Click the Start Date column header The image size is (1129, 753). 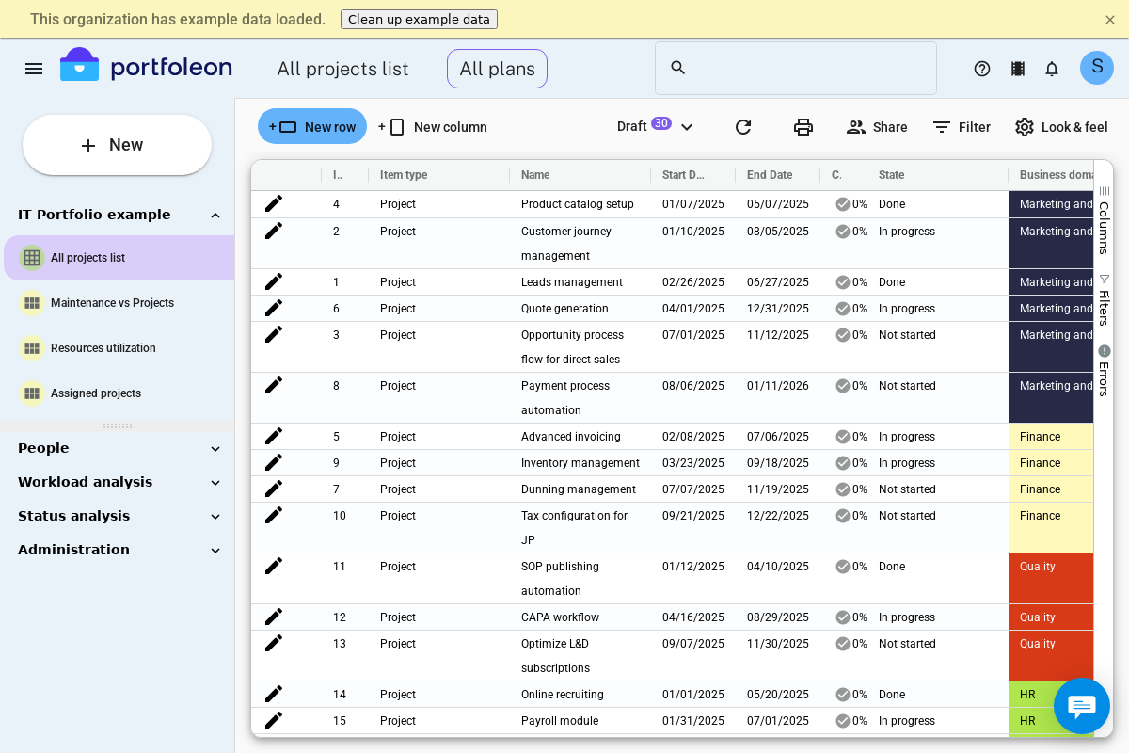click(x=692, y=175)
